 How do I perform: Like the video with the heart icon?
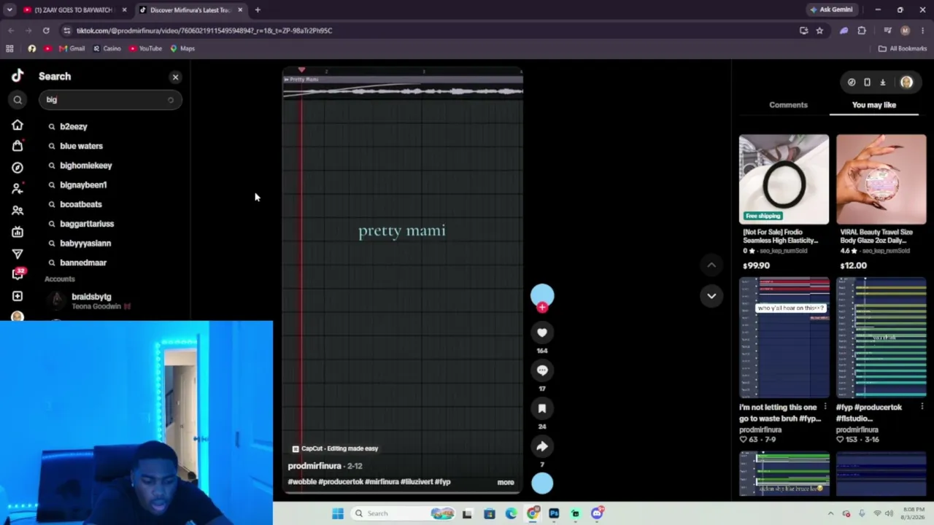(542, 332)
